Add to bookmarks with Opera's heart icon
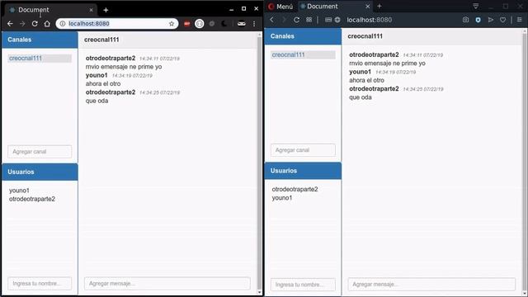The width and height of the screenshot is (528, 297). tap(502, 20)
